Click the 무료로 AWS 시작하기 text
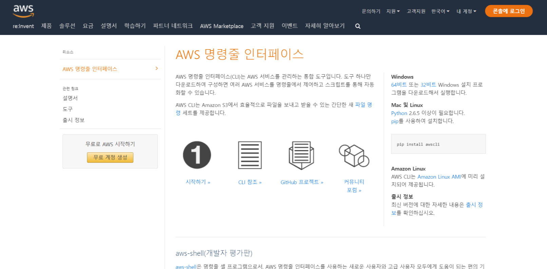547x269 pixels. pyautogui.click(x=110, y=144)
